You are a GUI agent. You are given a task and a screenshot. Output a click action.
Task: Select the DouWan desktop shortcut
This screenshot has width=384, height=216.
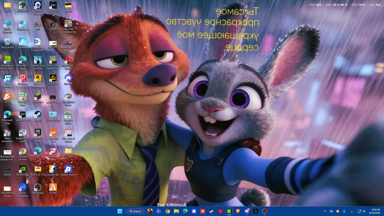click(22, 80)
